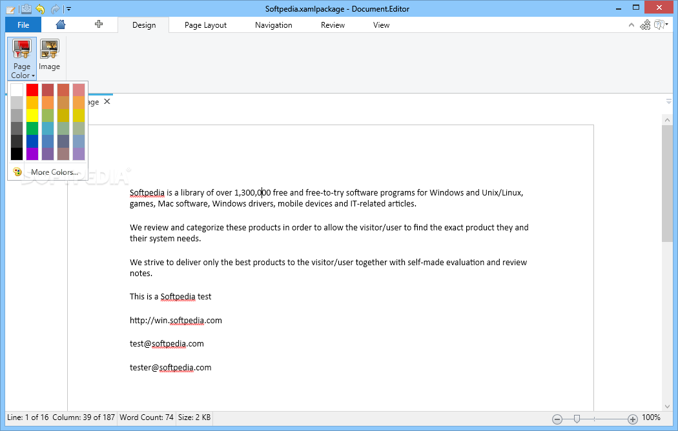Click the 'This is a Softpedia test' line
The height and width of the screenshot is (431, 678).
tap(170, 297)
